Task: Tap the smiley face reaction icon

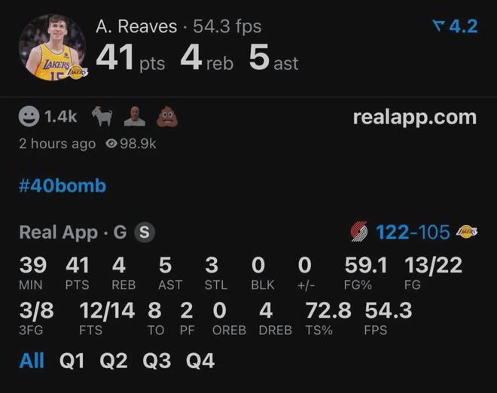Action: 29,117
